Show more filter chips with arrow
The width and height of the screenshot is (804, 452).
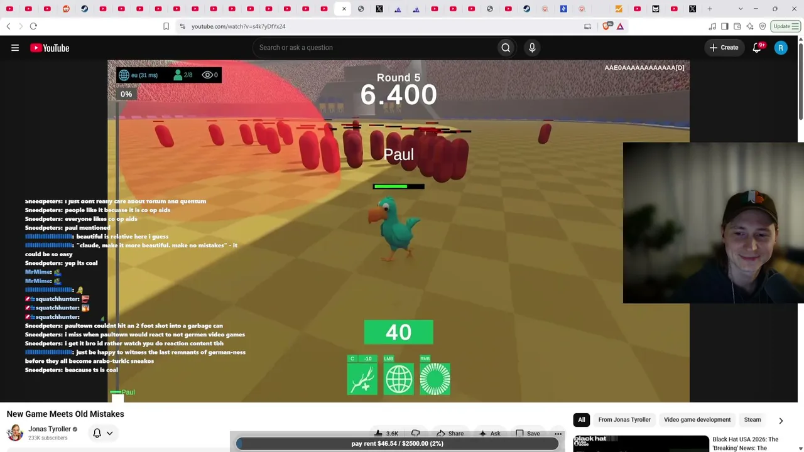click(781, 421)
